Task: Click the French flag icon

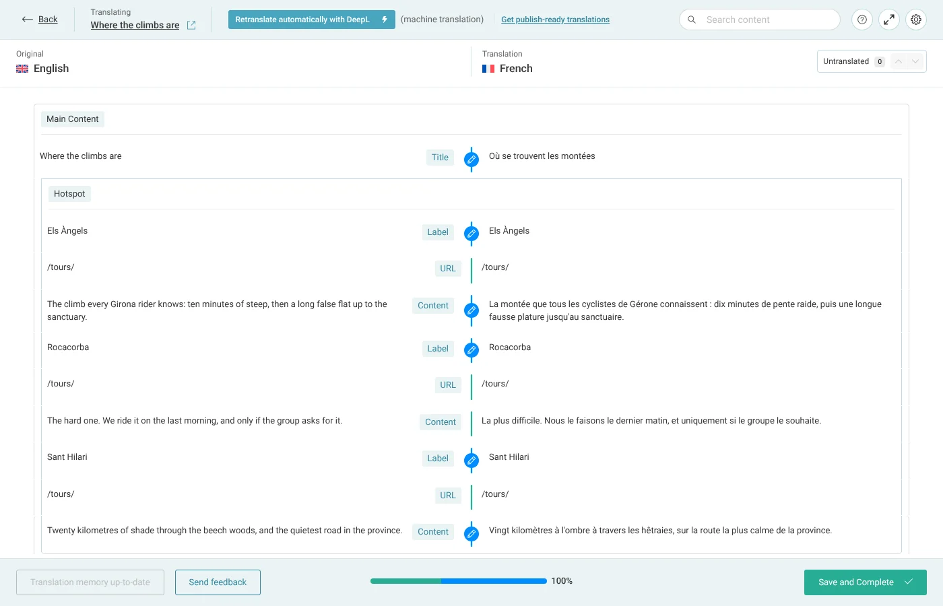Action: 488,69
